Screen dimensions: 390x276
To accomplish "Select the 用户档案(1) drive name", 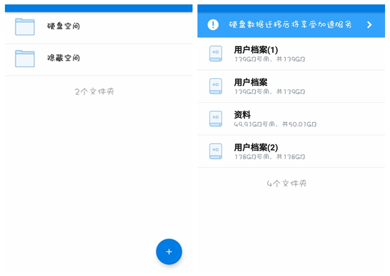I will pyautogui.click(x=256, y=50).
